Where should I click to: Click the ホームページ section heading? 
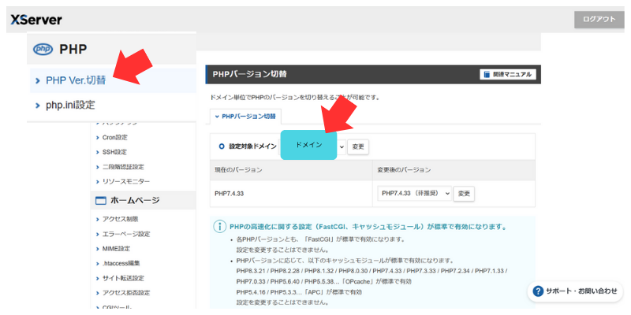coord(135,201)
